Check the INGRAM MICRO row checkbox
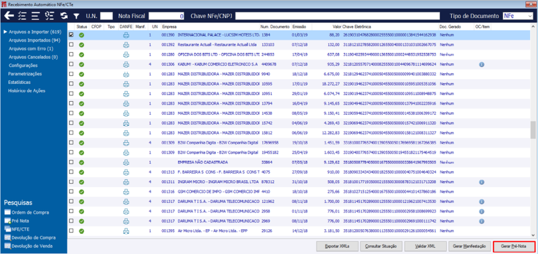The width and height of the screenshot is (538, 254). pos(71,182)
